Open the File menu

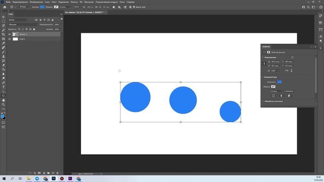(8, 2)
